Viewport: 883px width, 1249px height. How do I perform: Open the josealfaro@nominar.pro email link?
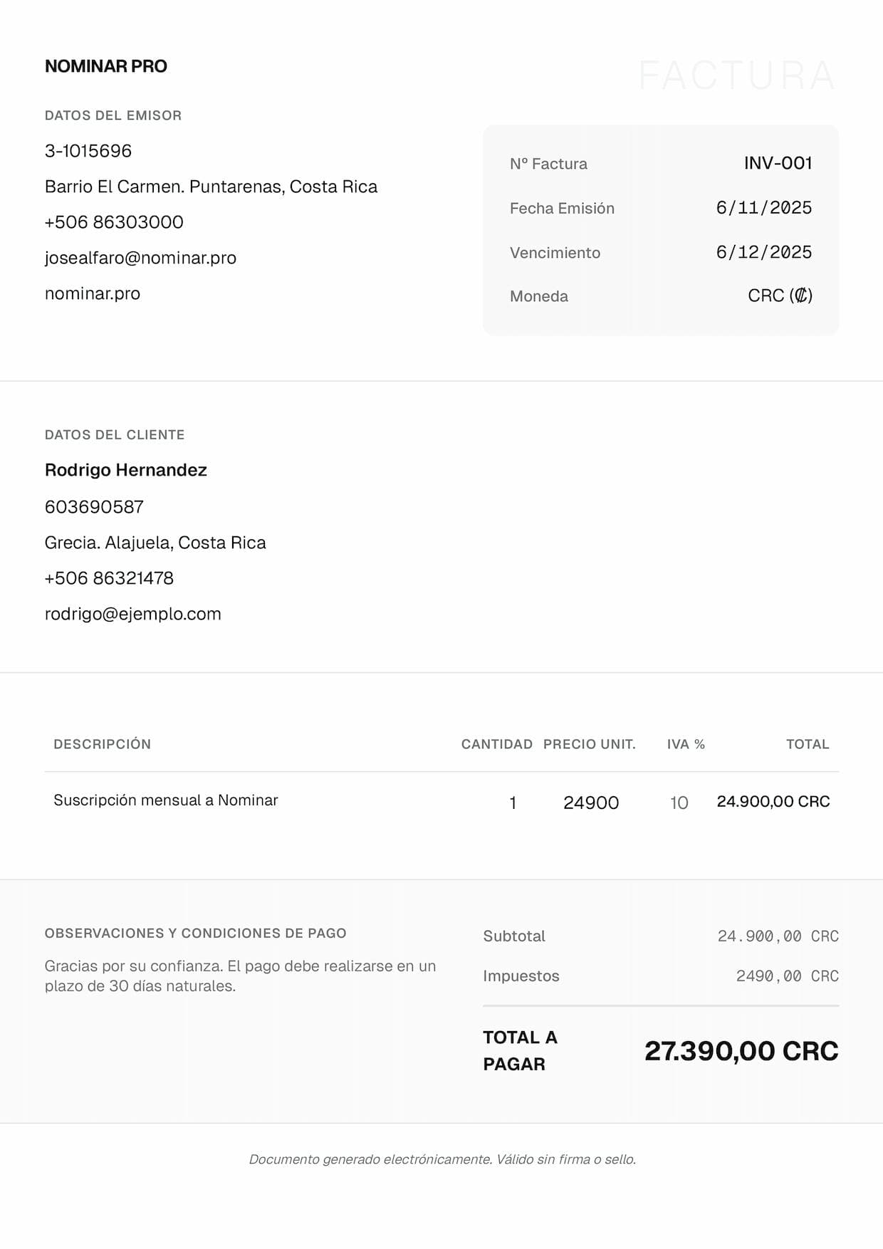coord(140,258)
